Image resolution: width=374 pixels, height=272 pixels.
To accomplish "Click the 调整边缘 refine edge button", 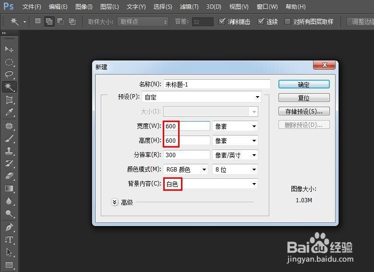I will (360, 22).
